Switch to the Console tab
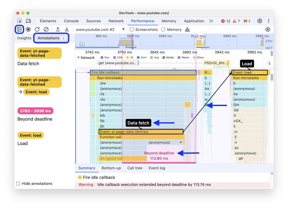Viewport: 288px width, 208px height. pos(71,21)
